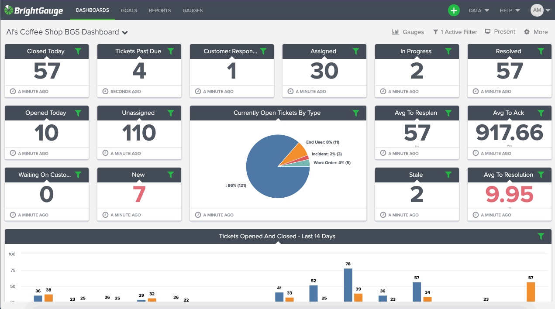Screen dimensions: 555x309
Task: Select the clock icon on Assigned card
Action: click(x=291, y=91)
